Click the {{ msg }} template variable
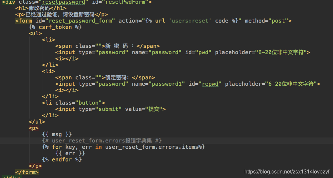 click(57, 134)
